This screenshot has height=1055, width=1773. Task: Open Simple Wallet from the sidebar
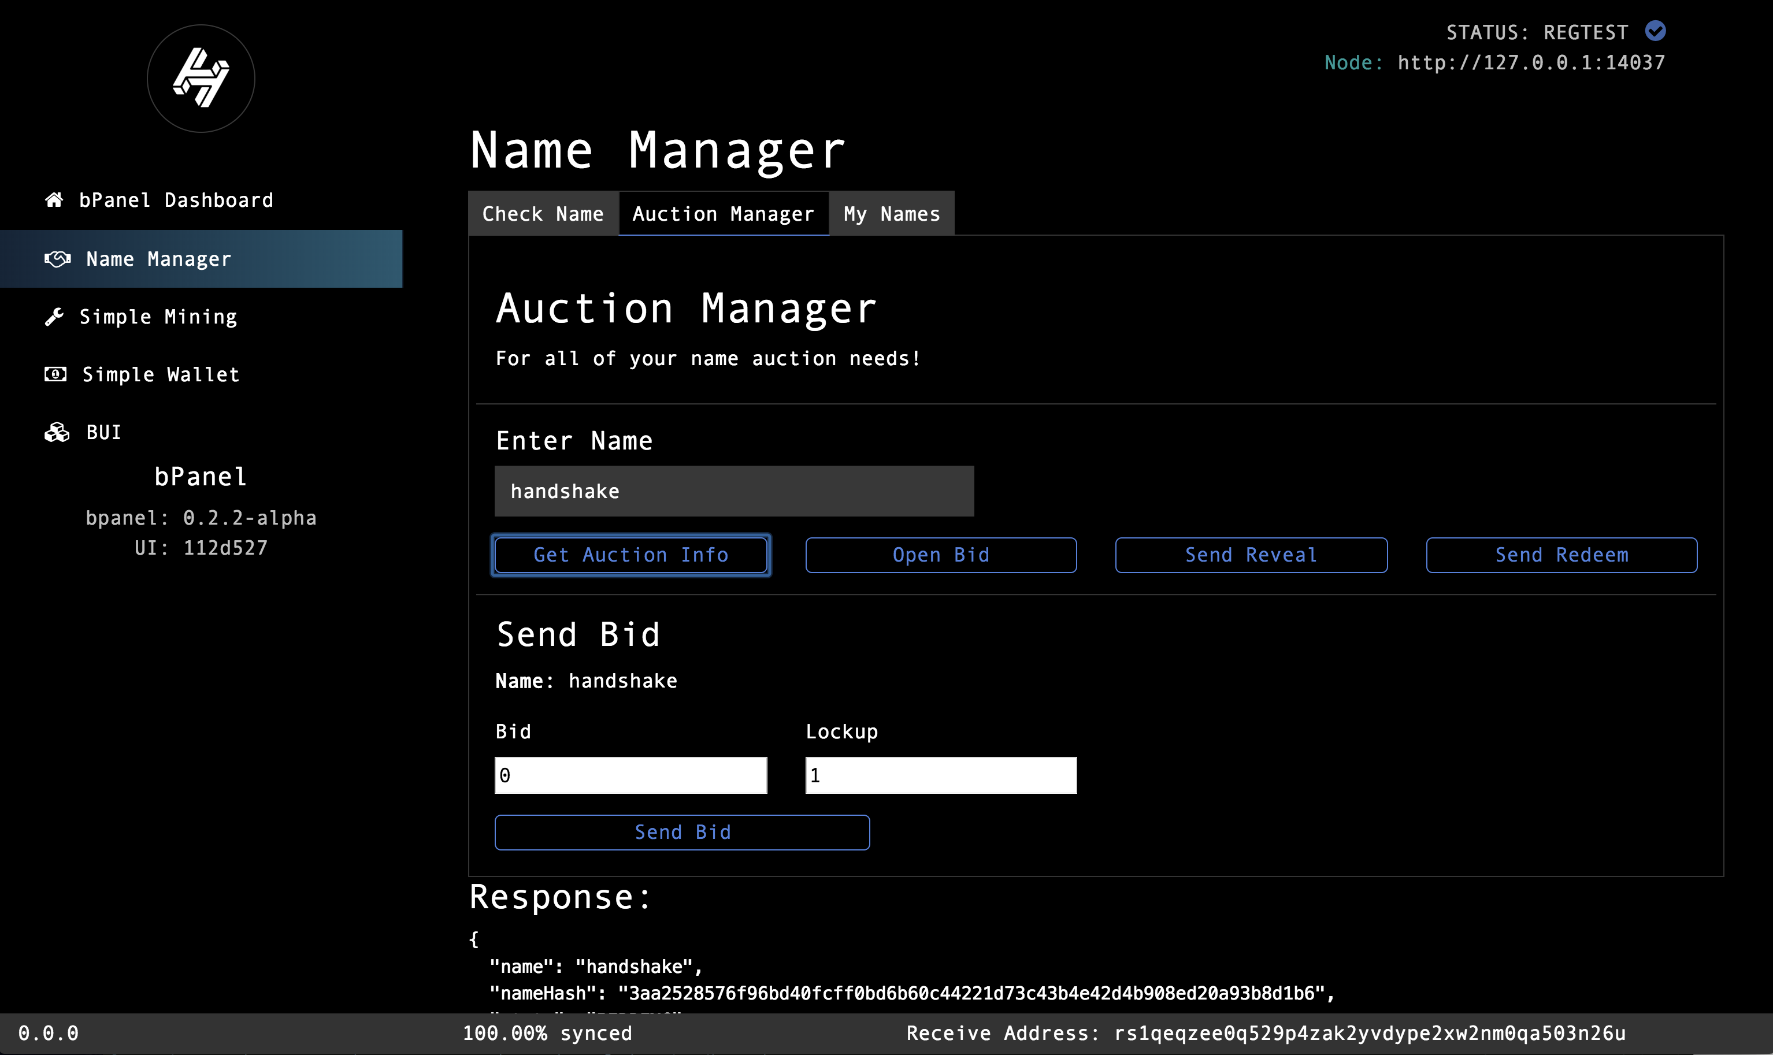coord(161,374)
